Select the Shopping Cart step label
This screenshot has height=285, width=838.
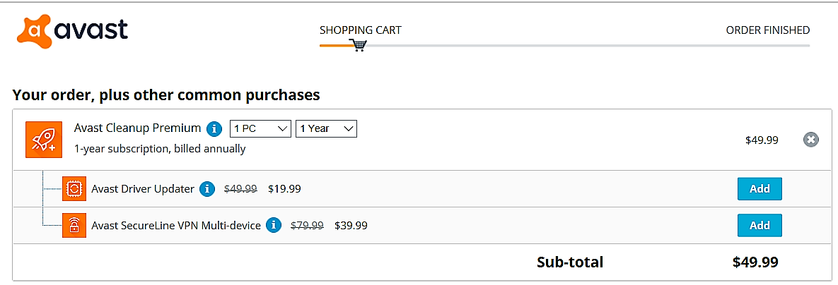coord(360,30)
